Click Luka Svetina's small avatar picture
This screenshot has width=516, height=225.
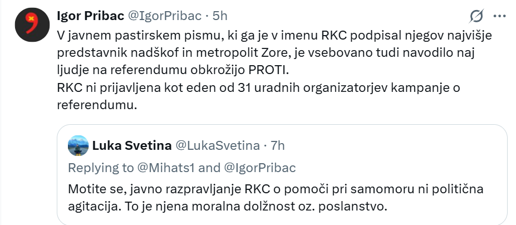pyautogui.click(x=78, y=146)
